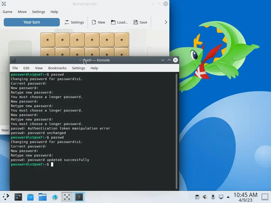Open Discover software center from taskbar
The width and height of the screenshot is (271, 203).
click(30, 197)
